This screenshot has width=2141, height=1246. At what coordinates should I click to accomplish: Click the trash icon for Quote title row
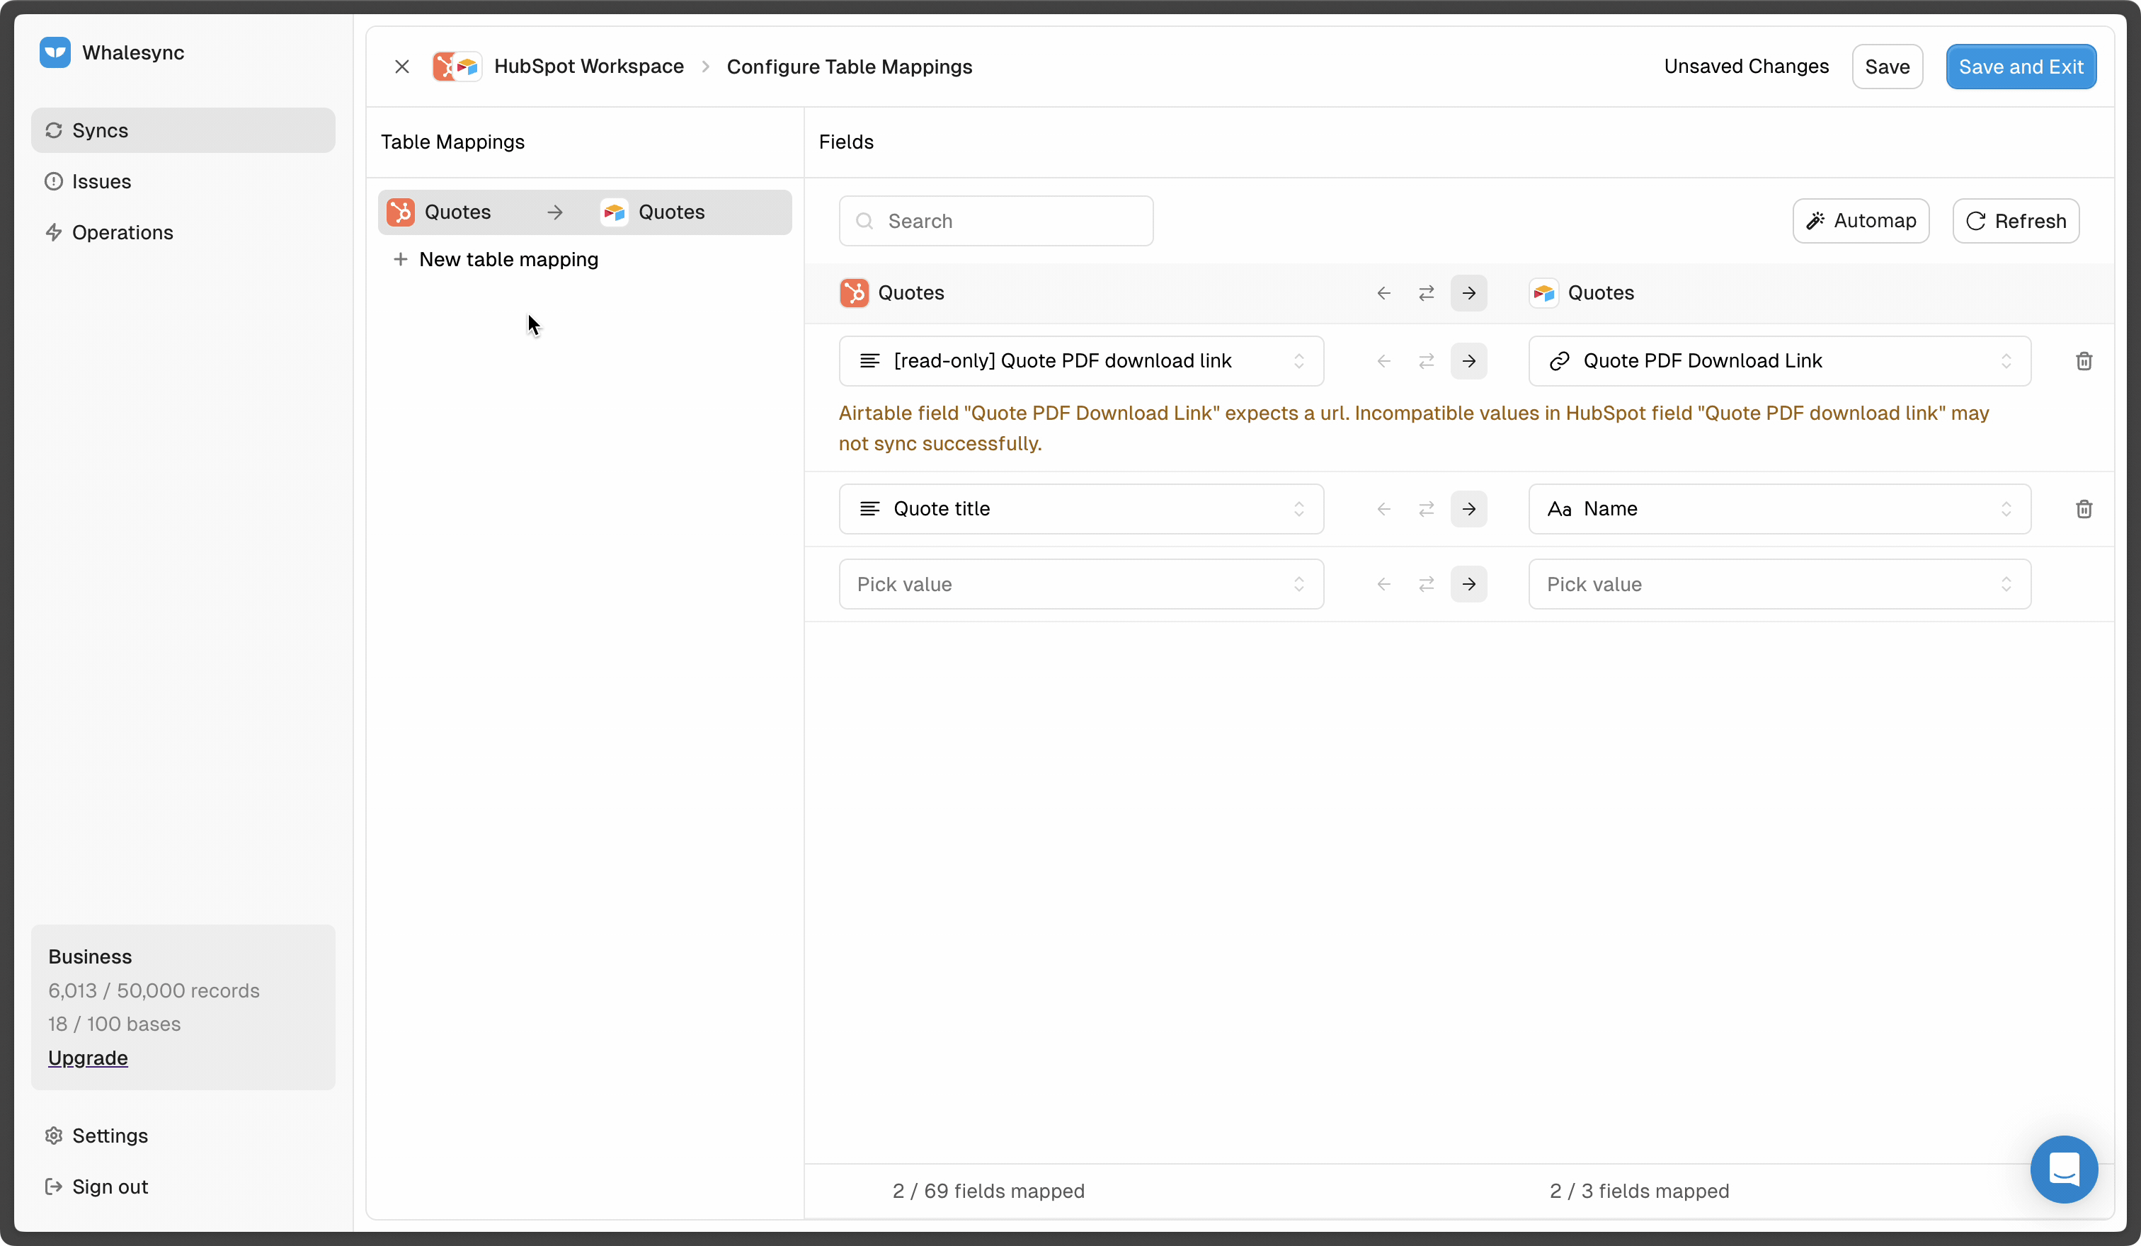pos(2083,509)
